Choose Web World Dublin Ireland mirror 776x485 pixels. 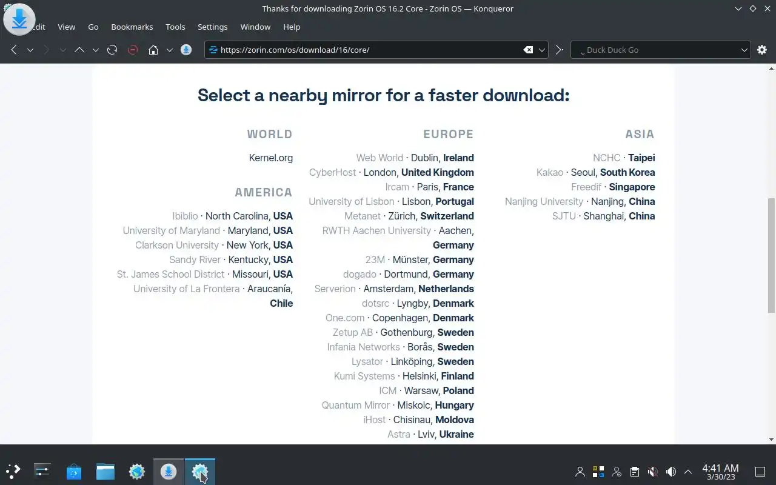pos(415,158)
